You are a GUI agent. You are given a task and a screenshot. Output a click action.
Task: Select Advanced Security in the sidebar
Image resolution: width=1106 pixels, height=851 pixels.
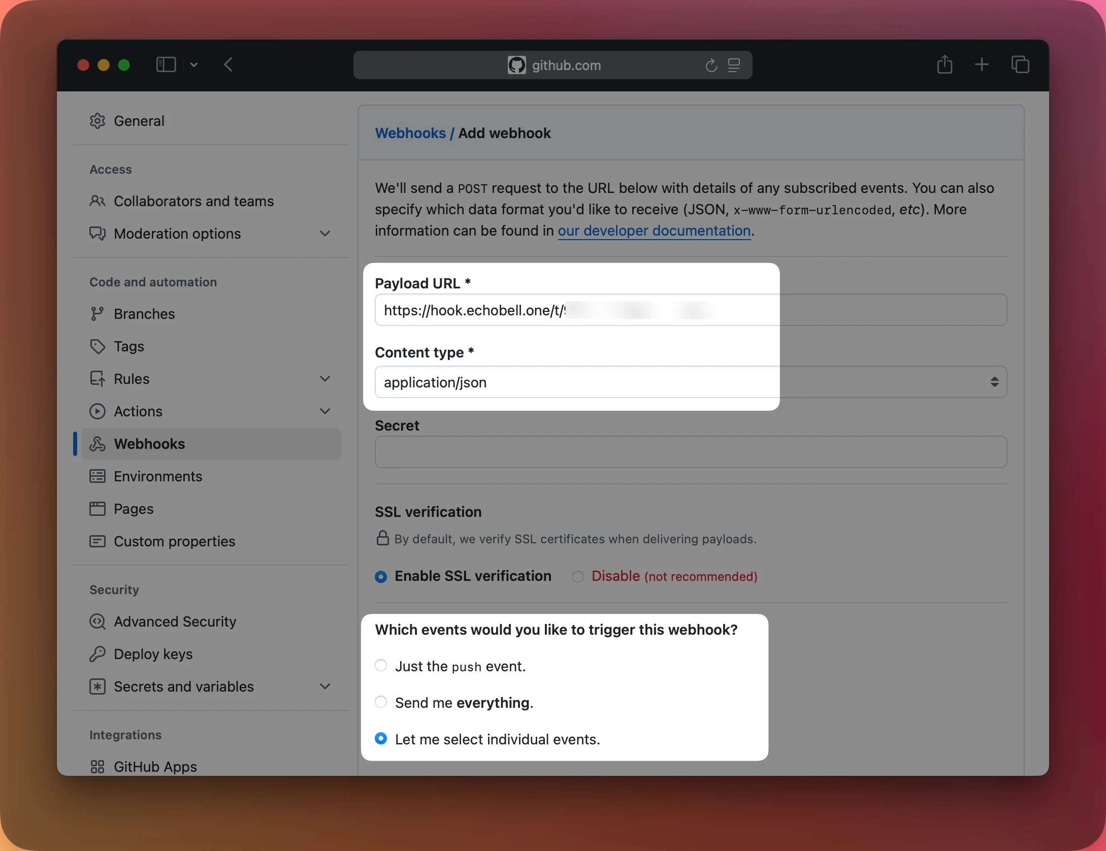pos(175,621)
